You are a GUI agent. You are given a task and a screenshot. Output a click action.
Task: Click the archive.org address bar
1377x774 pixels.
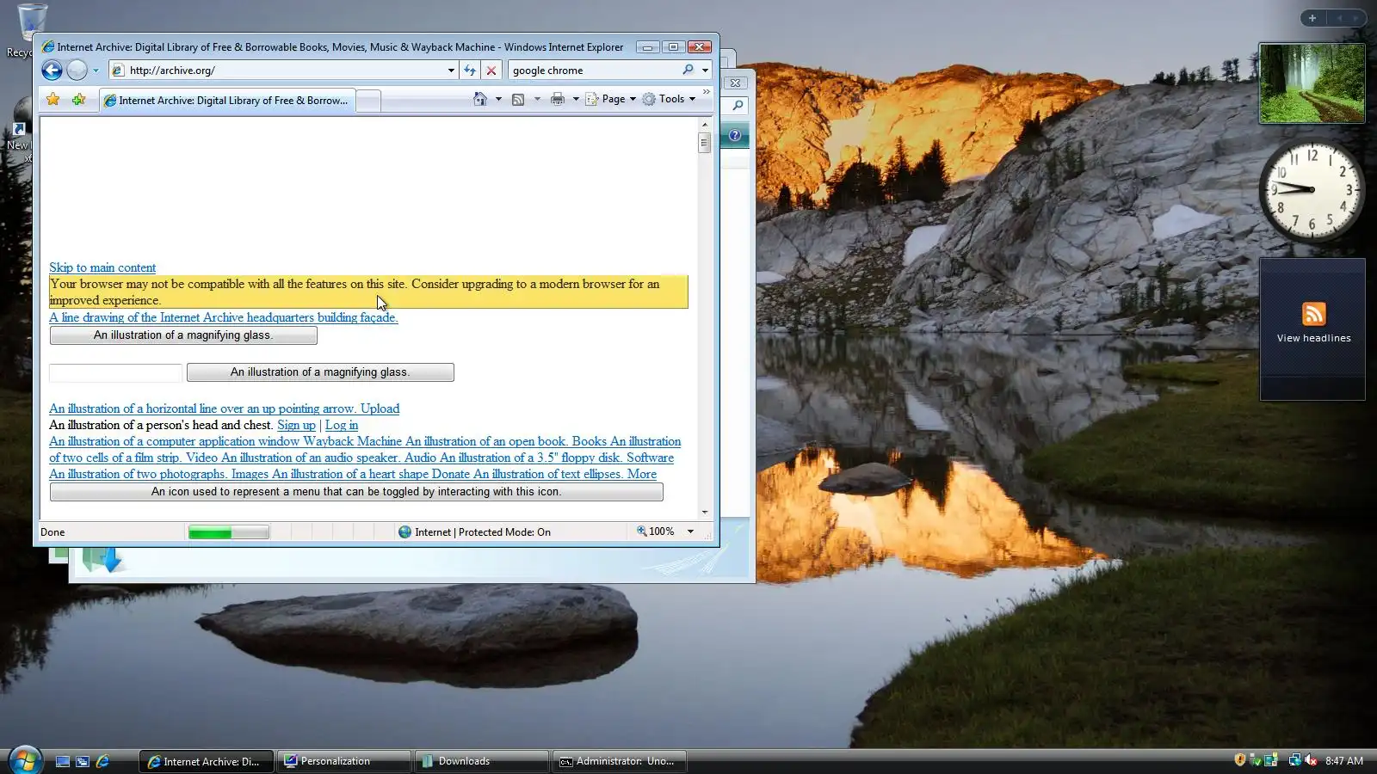277,71
